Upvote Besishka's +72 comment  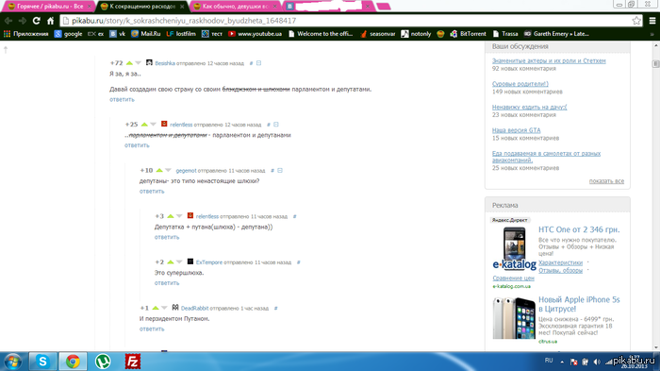129,63
